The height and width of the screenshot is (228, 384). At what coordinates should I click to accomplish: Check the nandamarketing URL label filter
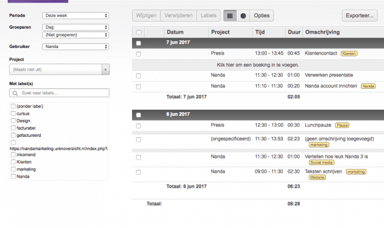pyautogui.click(x=13, y=142)
